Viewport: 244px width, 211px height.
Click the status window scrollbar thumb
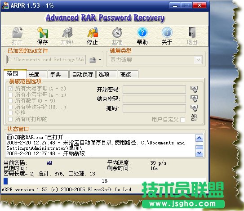[x=199, y=147]
